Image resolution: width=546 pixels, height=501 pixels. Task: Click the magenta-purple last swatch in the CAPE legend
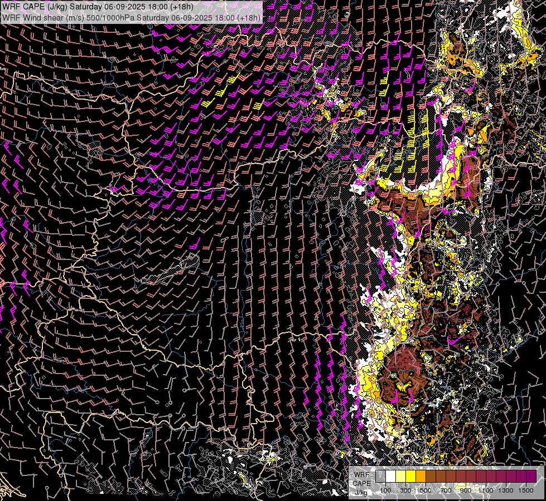(x=531, y=476)
